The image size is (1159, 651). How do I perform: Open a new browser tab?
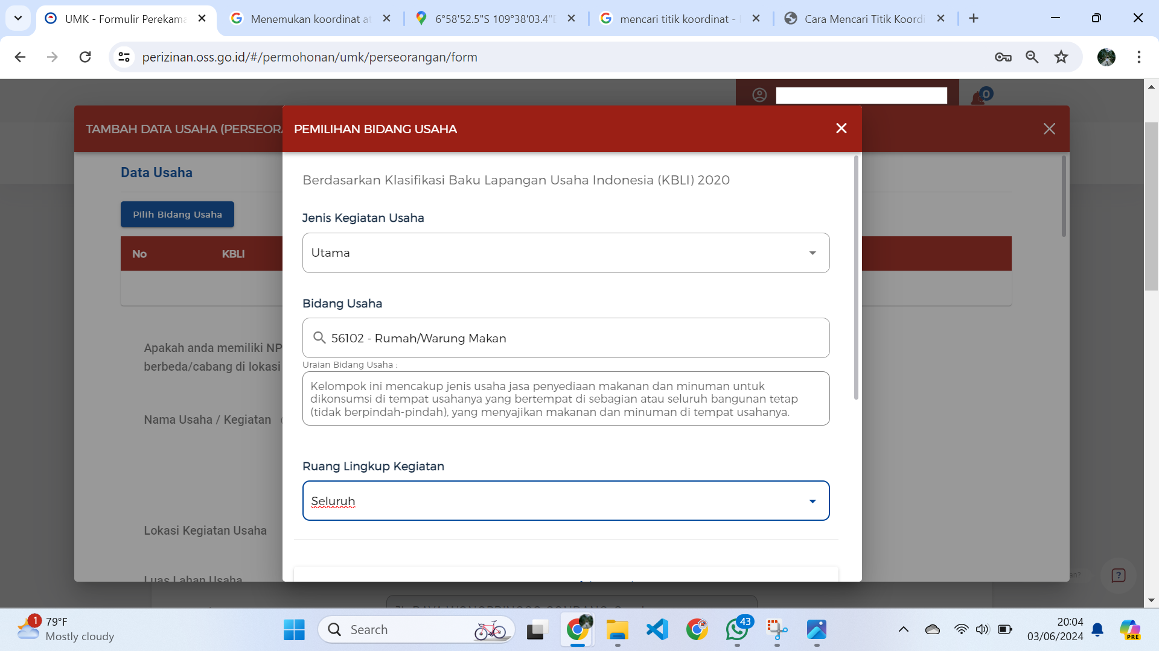pyautogui.click(x=974, y=19)
